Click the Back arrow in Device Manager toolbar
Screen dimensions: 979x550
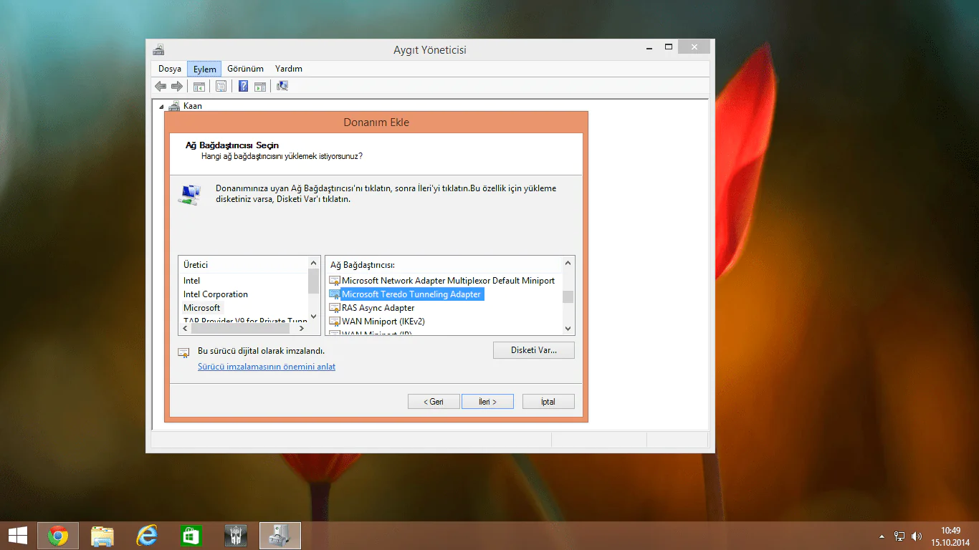[x=161, y=87]
